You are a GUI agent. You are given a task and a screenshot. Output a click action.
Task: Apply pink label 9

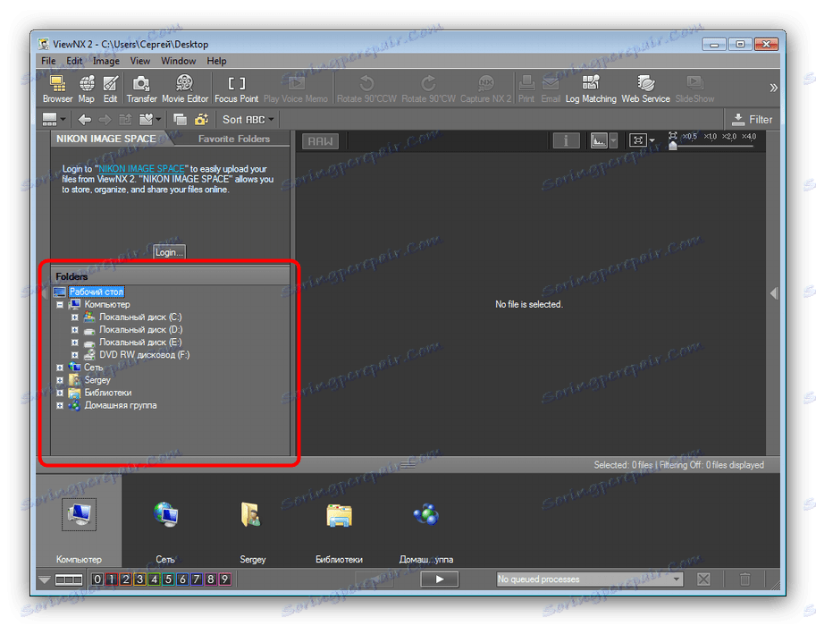point(225,579)
